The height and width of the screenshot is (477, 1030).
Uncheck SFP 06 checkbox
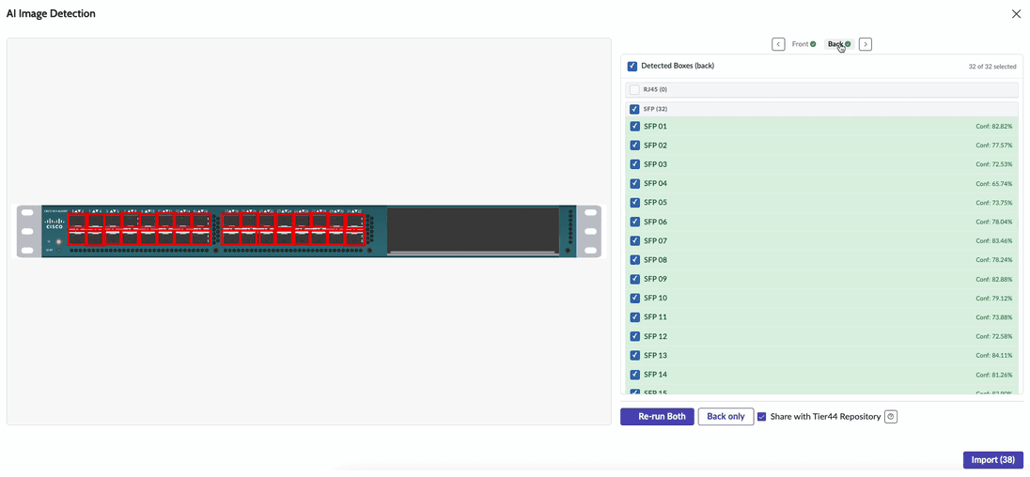[634, 222]
